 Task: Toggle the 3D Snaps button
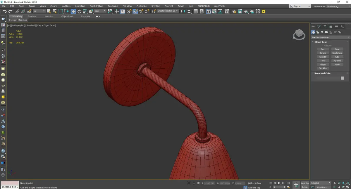[129, 11]
